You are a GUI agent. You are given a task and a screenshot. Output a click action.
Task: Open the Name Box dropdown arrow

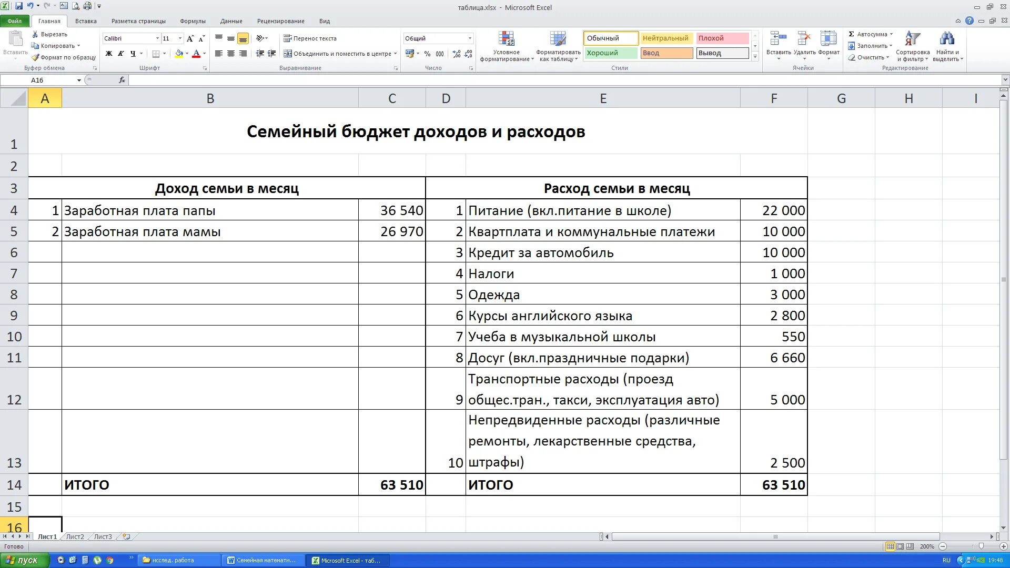pyautogui.click(x=79, y=80)
